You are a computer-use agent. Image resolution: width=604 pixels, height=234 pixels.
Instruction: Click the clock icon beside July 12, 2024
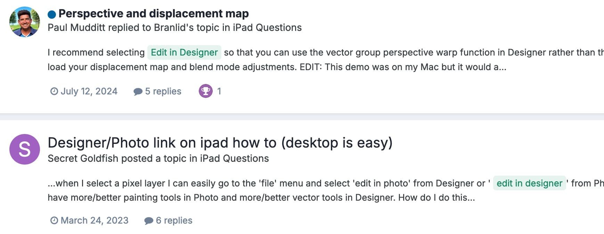[54, 91]
